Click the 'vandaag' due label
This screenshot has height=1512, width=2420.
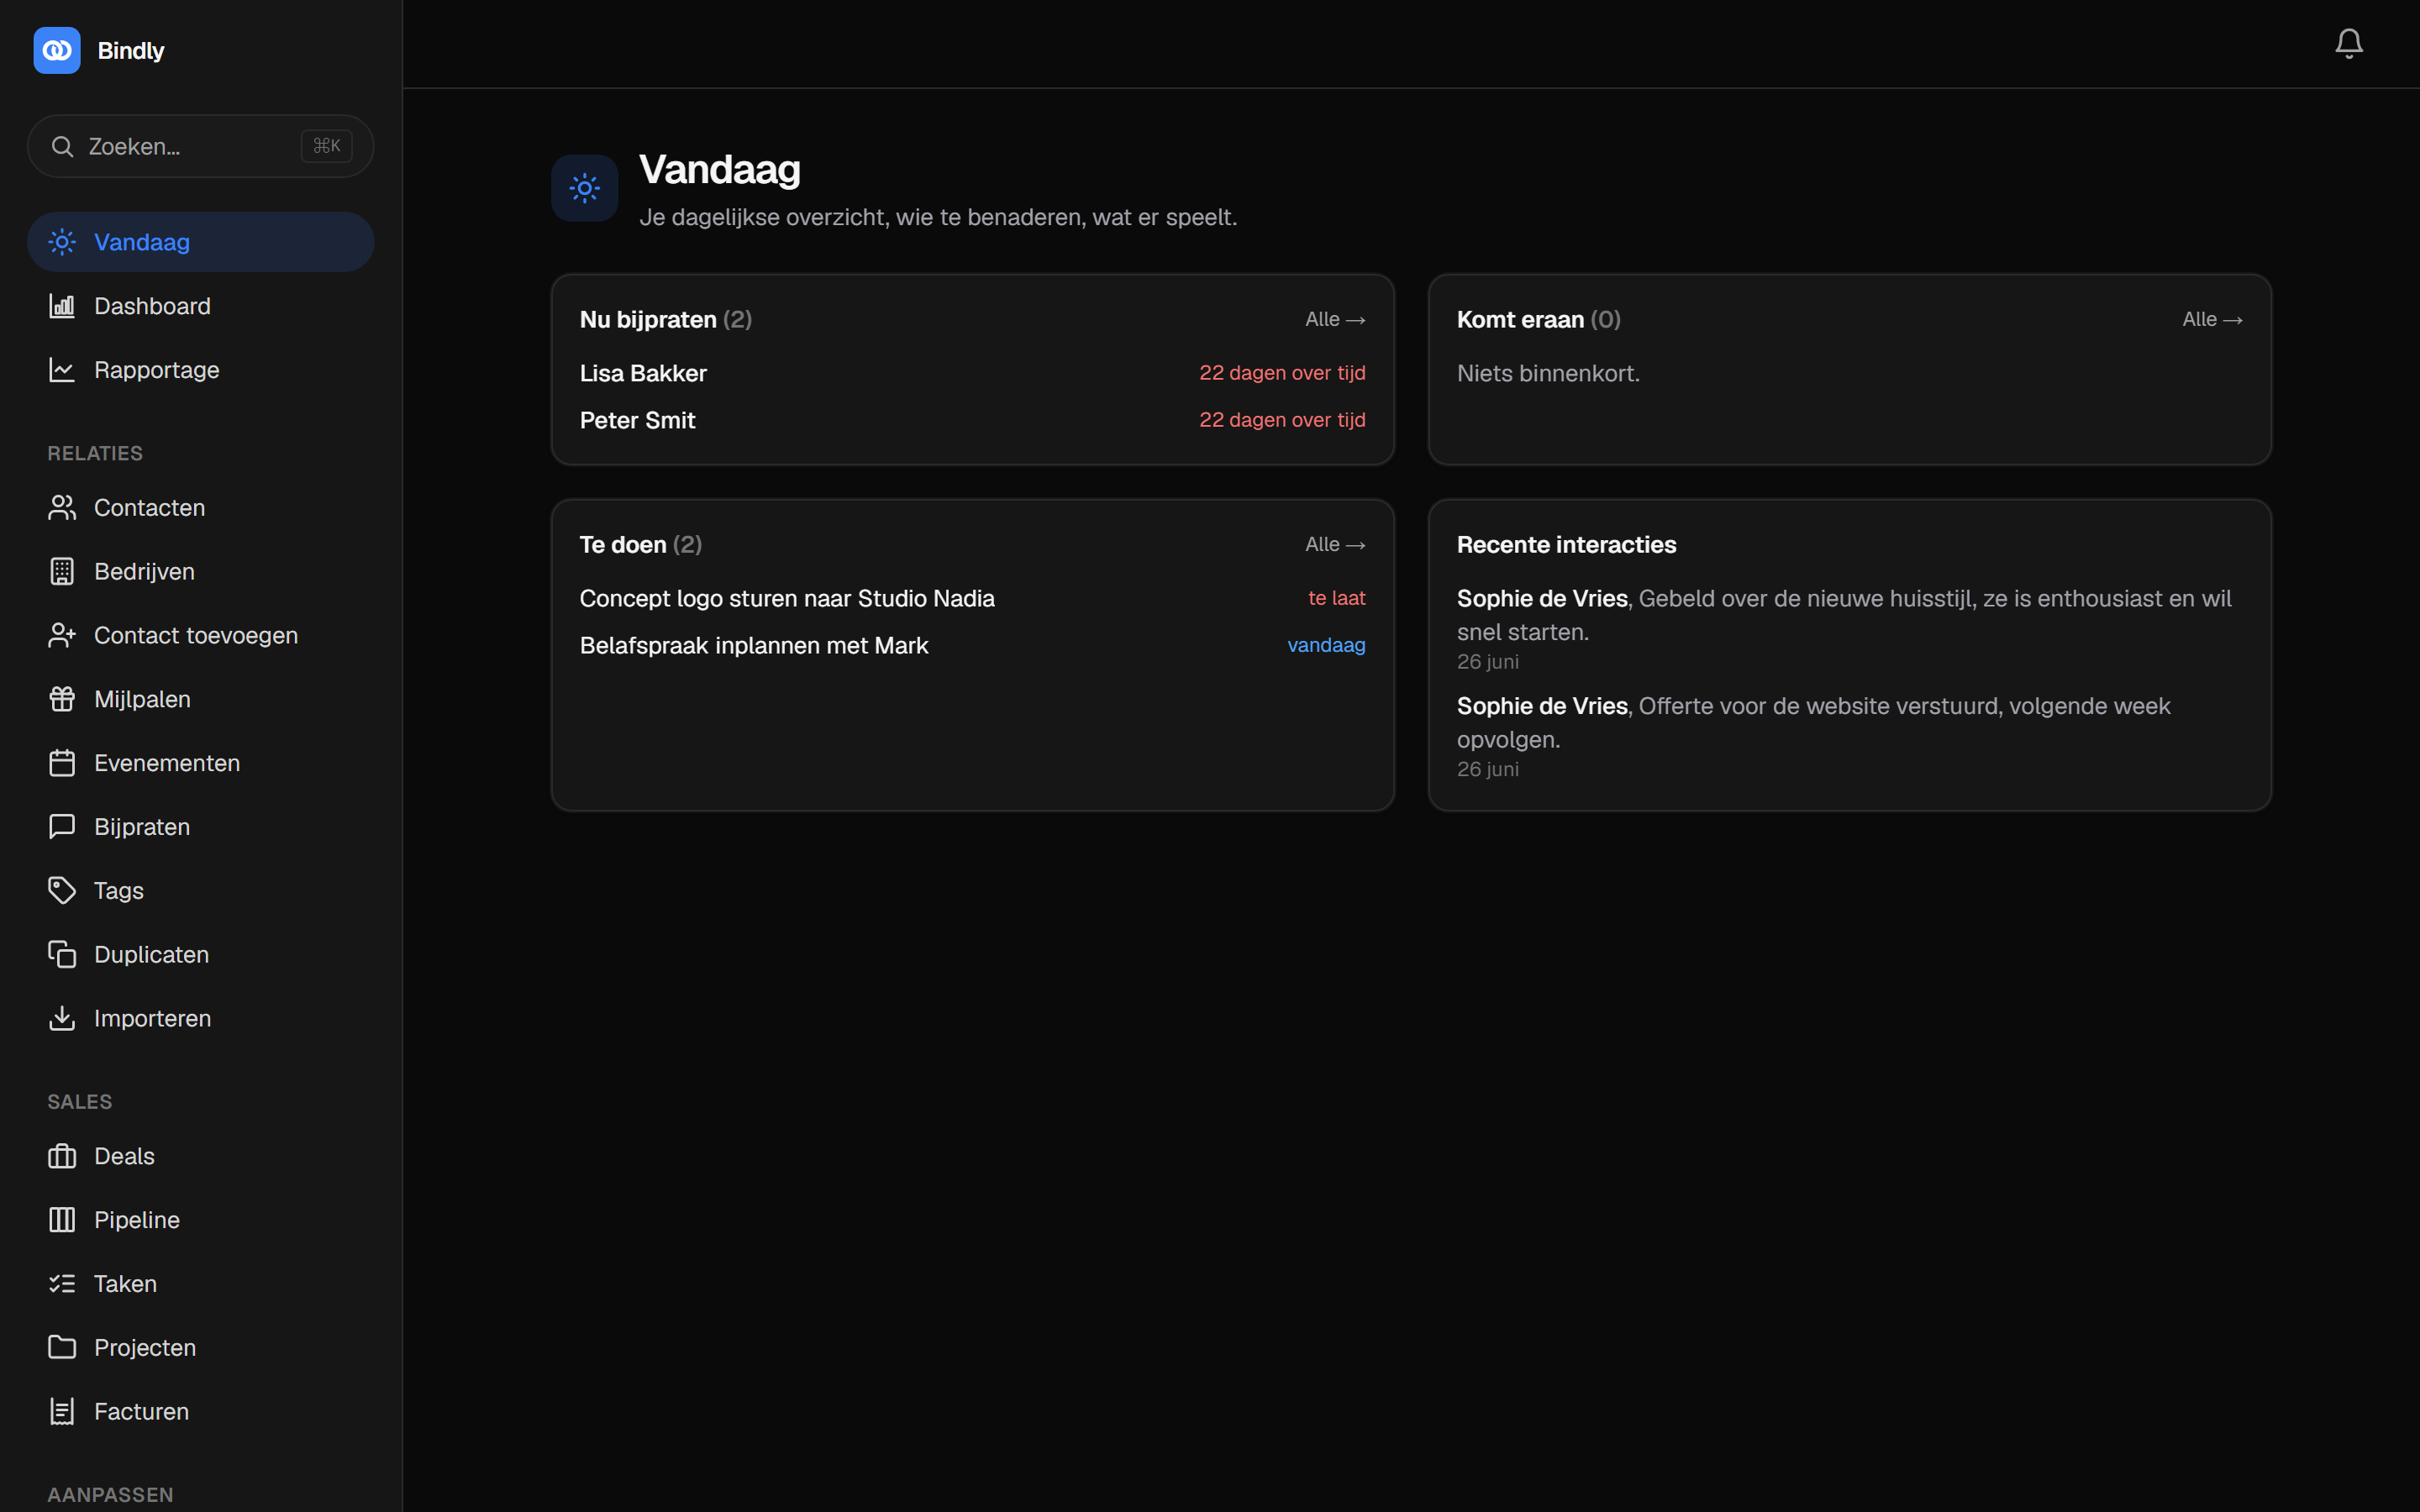pos(1326,646)
